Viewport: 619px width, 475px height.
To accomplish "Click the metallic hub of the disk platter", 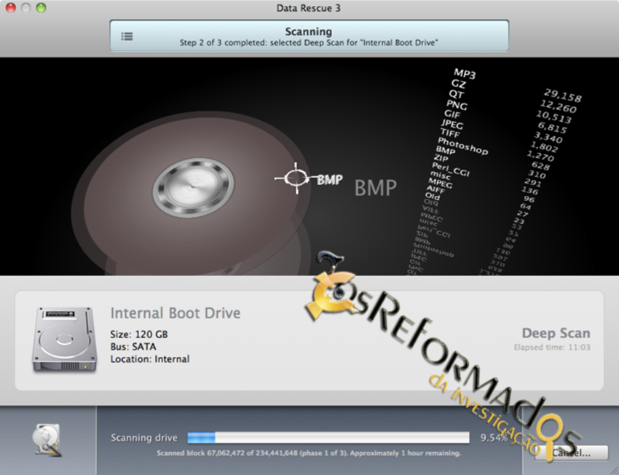I will coord(192,185).
